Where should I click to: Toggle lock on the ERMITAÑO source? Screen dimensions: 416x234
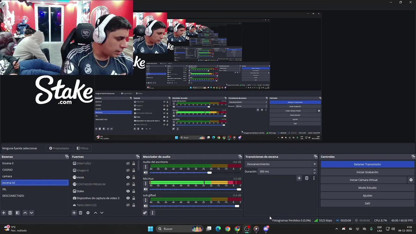(x=134, y=163)
